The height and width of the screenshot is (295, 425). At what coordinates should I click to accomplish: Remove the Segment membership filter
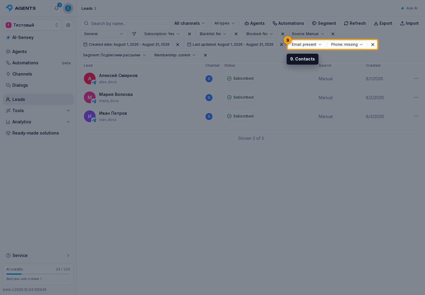point(205,55)
